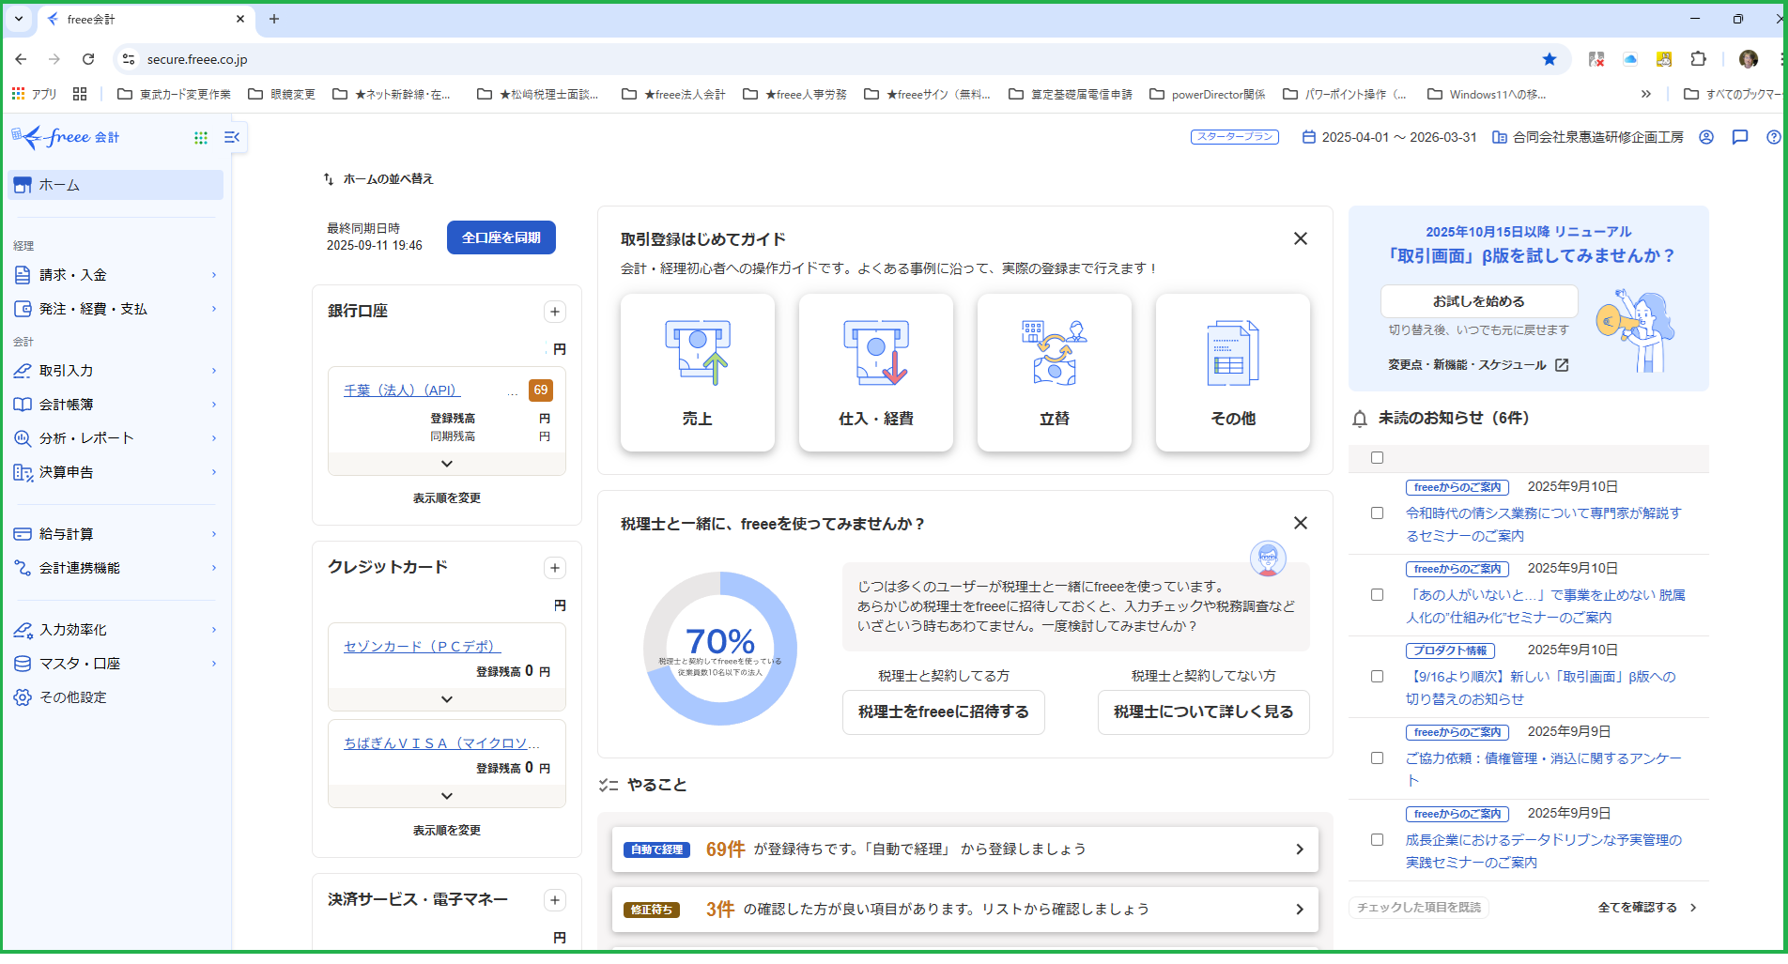Check the 【9/16より順次】 notification checkbox
The height and width of the screenshot is (964, 1788).
(x=1377, y=677)
